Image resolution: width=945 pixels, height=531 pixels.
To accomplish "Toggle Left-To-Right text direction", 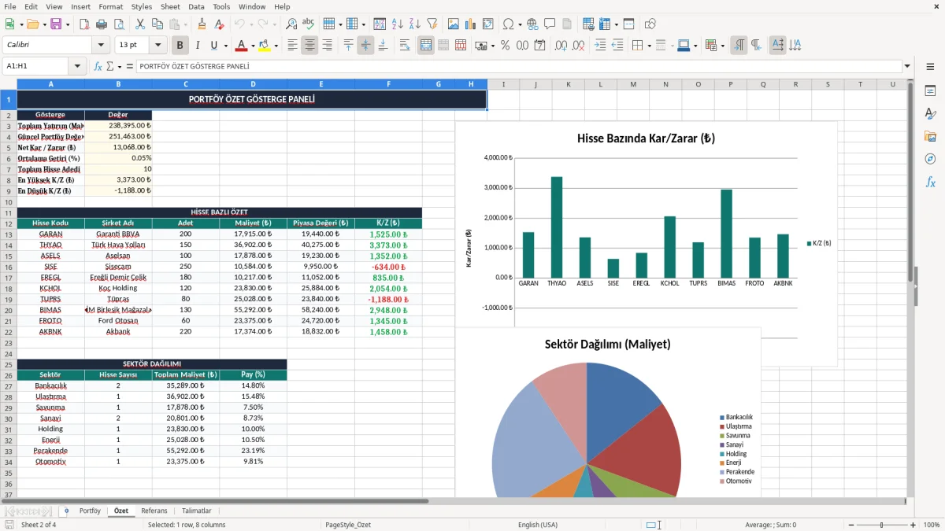I will coord(739,46).
